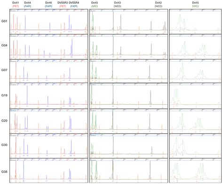Open the G04 middle VIC/NED electropherogram panel

tap(128, 47)
